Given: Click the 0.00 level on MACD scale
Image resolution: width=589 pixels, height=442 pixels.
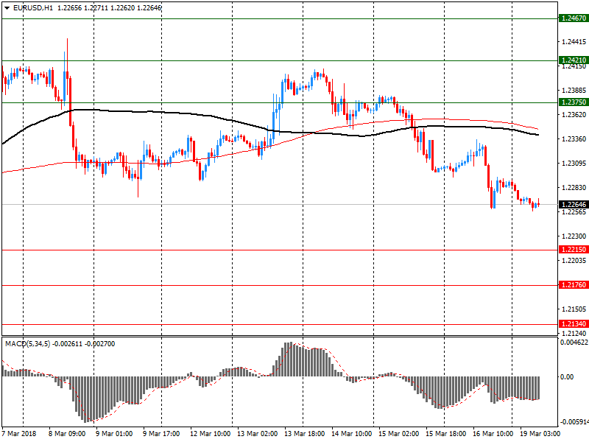Looking at the screenshot, I should (568, 376).
